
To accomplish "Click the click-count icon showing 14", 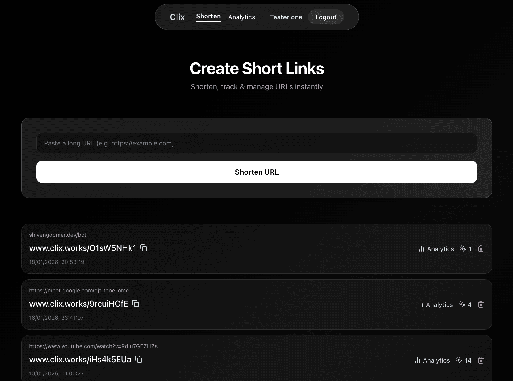I will coord(459,360).
